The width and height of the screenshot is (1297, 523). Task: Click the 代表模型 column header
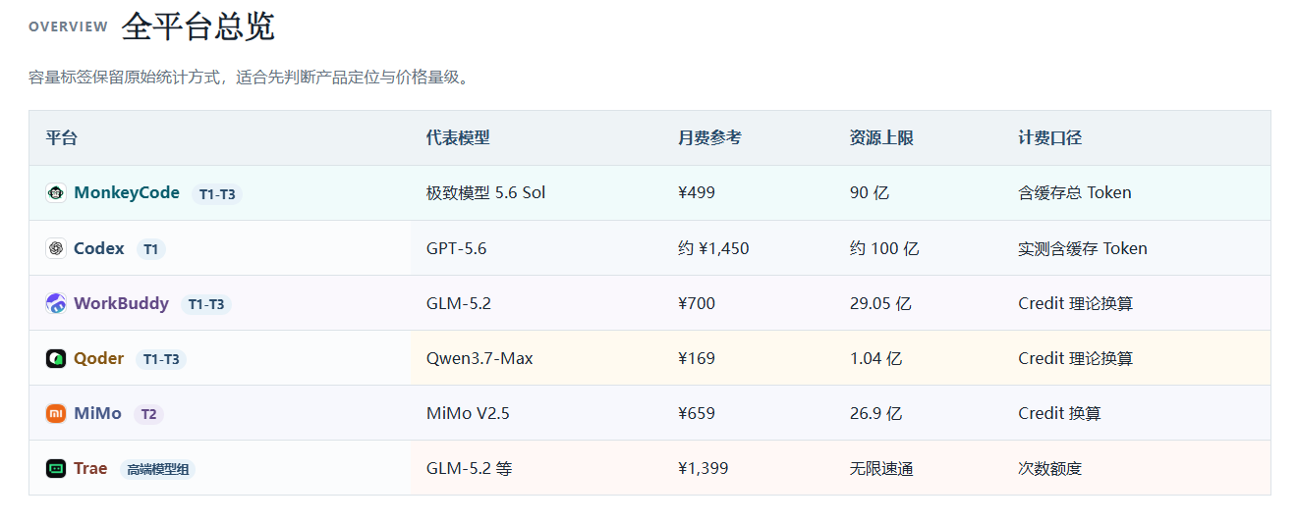pos(458,137)
